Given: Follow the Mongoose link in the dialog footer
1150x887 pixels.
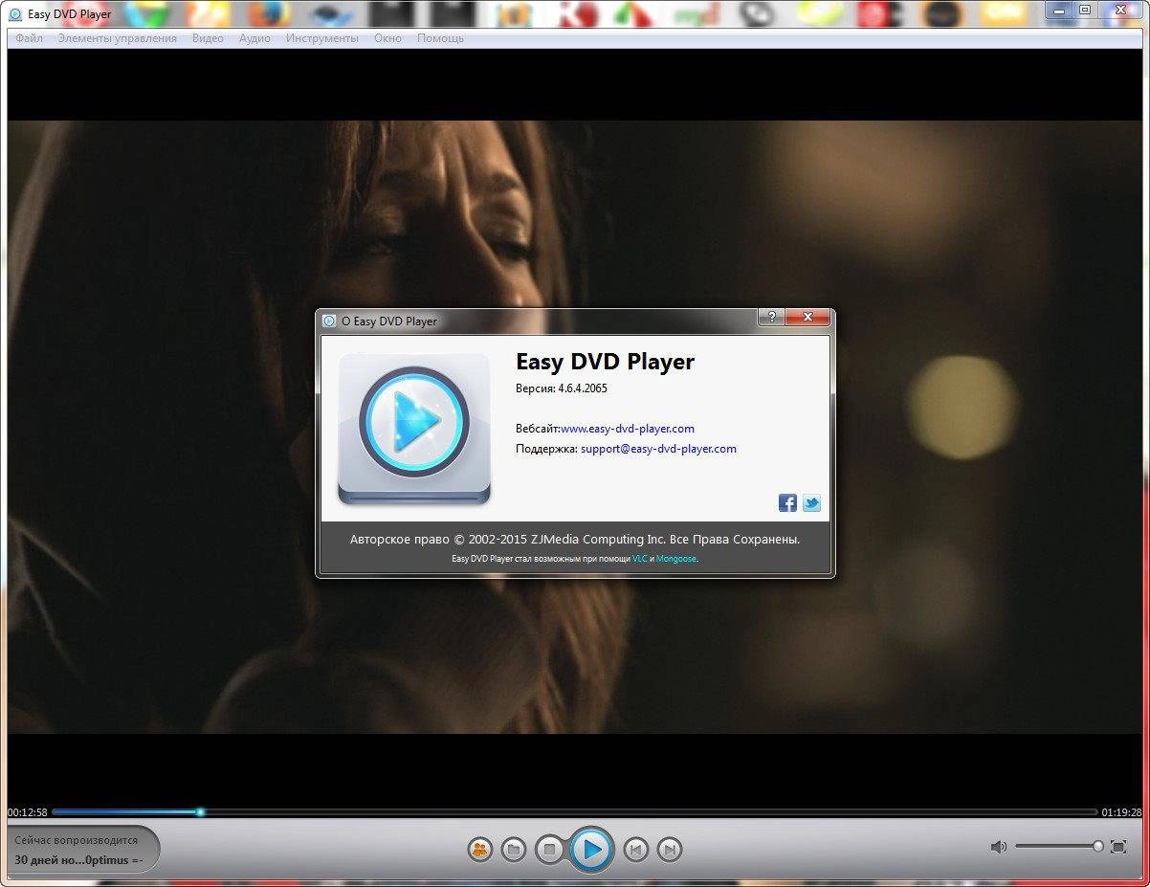Looking at the screenshot, I should [x=676, y=559].
